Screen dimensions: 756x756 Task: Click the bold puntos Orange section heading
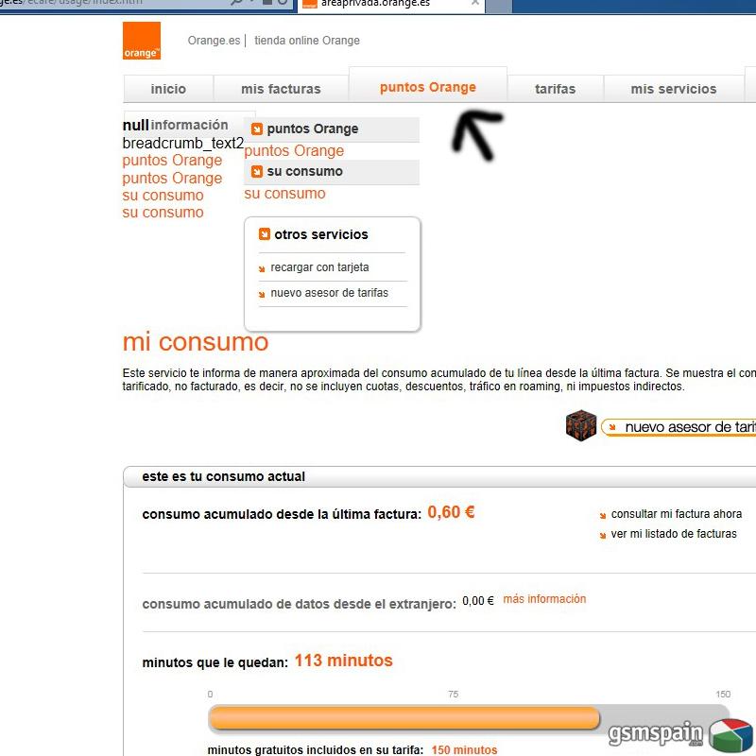(x=313, y=129)
